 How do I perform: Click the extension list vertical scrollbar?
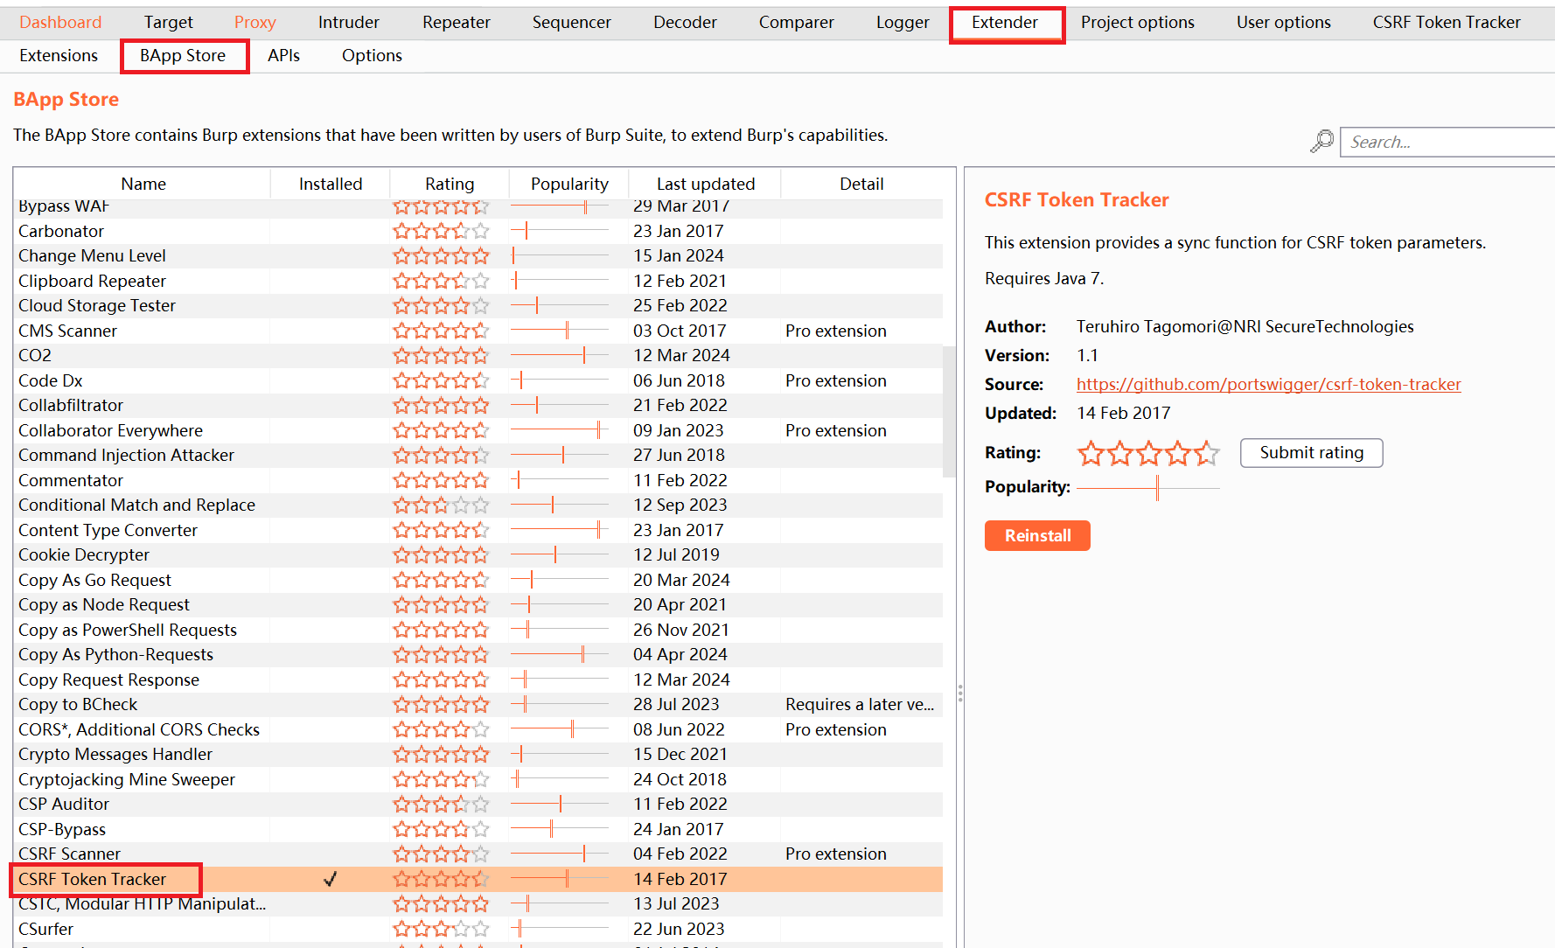click(949, 411)
